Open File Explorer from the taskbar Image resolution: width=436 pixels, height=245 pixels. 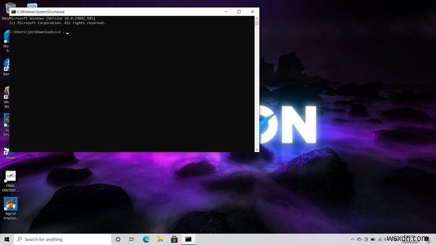pyautogui.click(x=160, y=239)
